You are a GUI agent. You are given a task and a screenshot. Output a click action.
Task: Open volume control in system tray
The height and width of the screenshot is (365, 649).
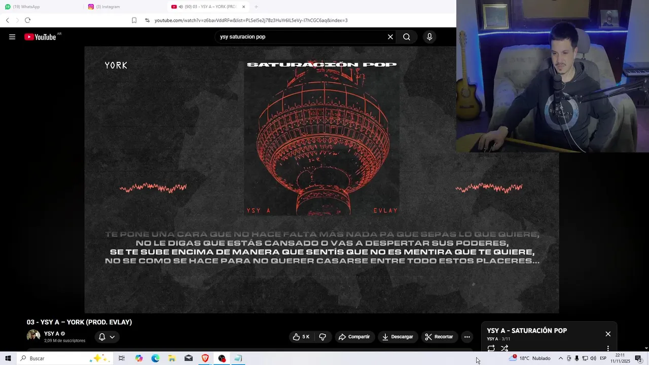[593, 358]
